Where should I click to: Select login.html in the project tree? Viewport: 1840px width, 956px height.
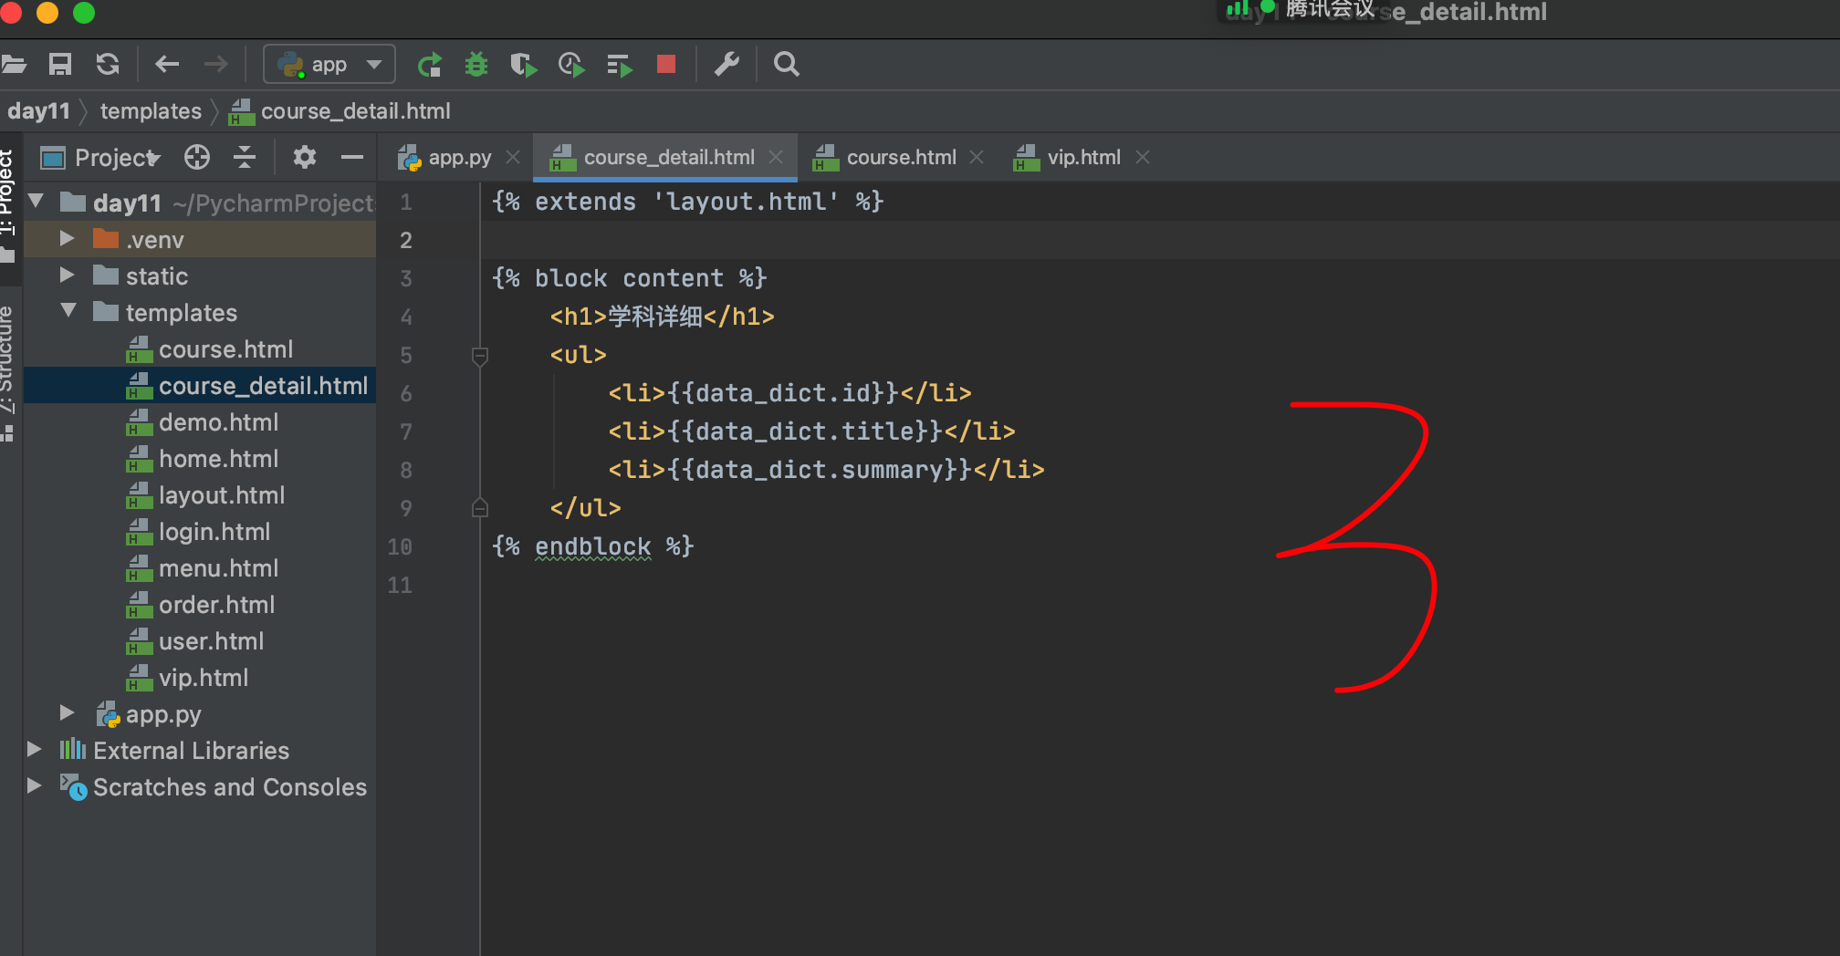214,532
